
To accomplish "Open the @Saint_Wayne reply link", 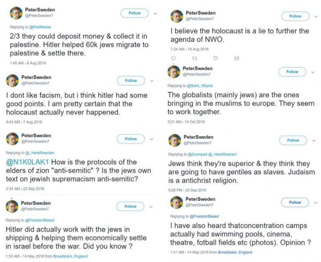I will pos(200,86).
